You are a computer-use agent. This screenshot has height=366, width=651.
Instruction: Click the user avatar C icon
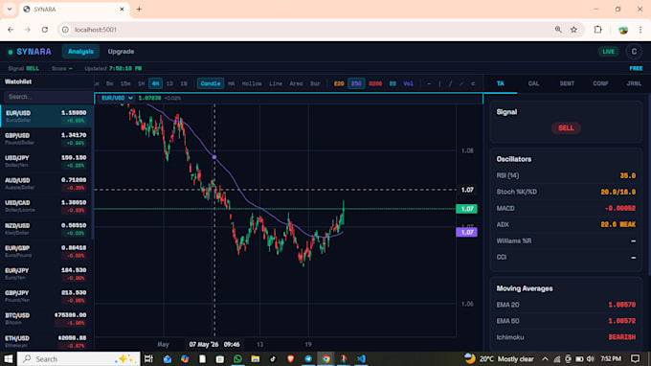[x=634, y=52]
